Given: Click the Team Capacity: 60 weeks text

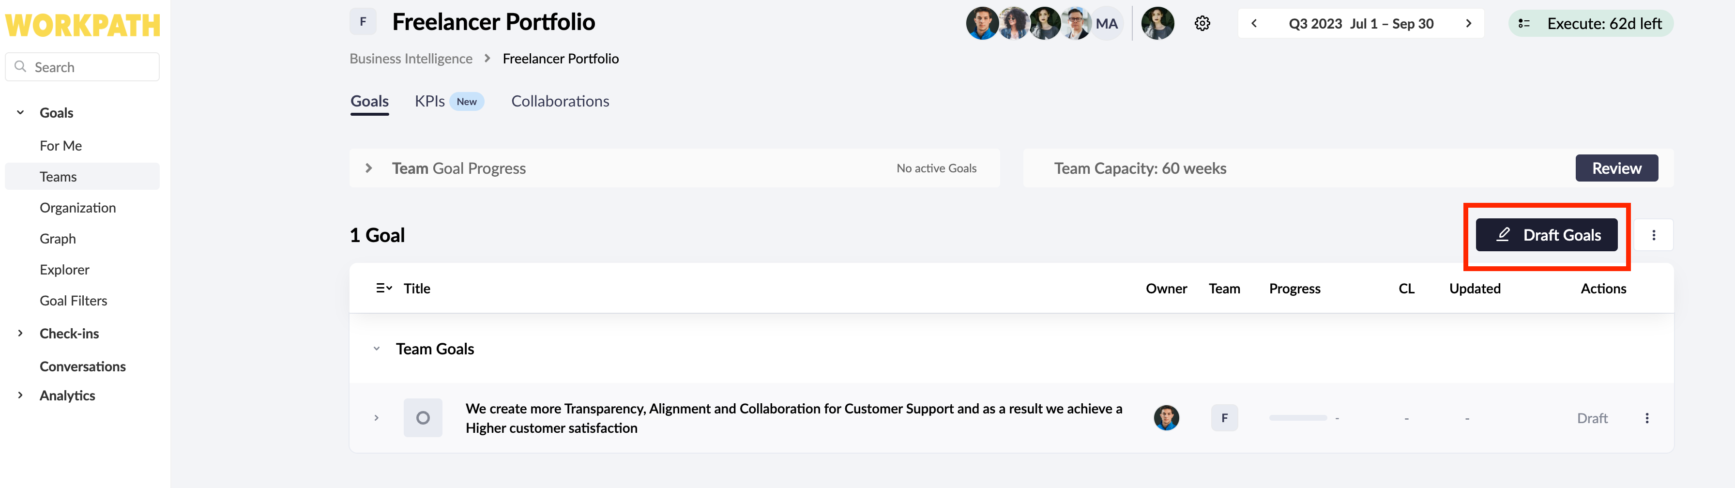Looking at the screenshot, I should [x=1140, y=168].
